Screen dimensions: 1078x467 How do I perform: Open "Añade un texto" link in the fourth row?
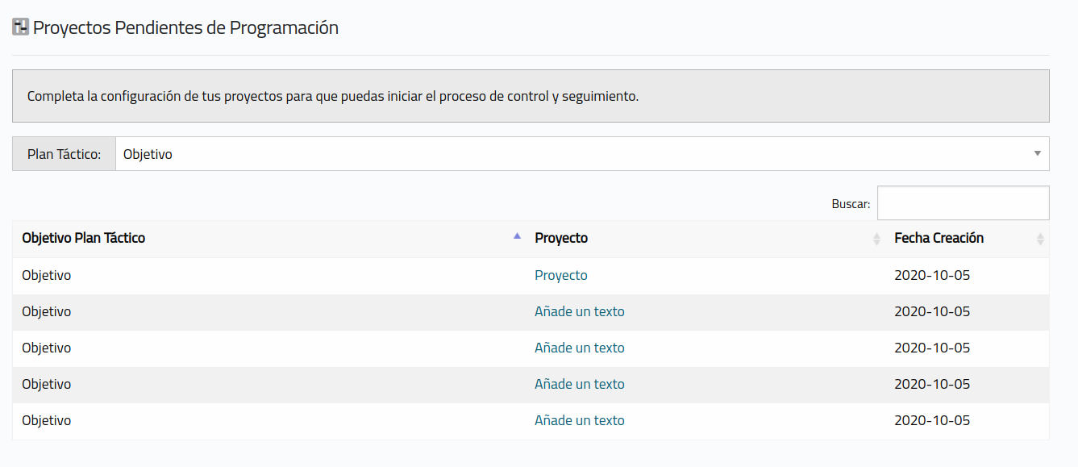click(579, 384)
